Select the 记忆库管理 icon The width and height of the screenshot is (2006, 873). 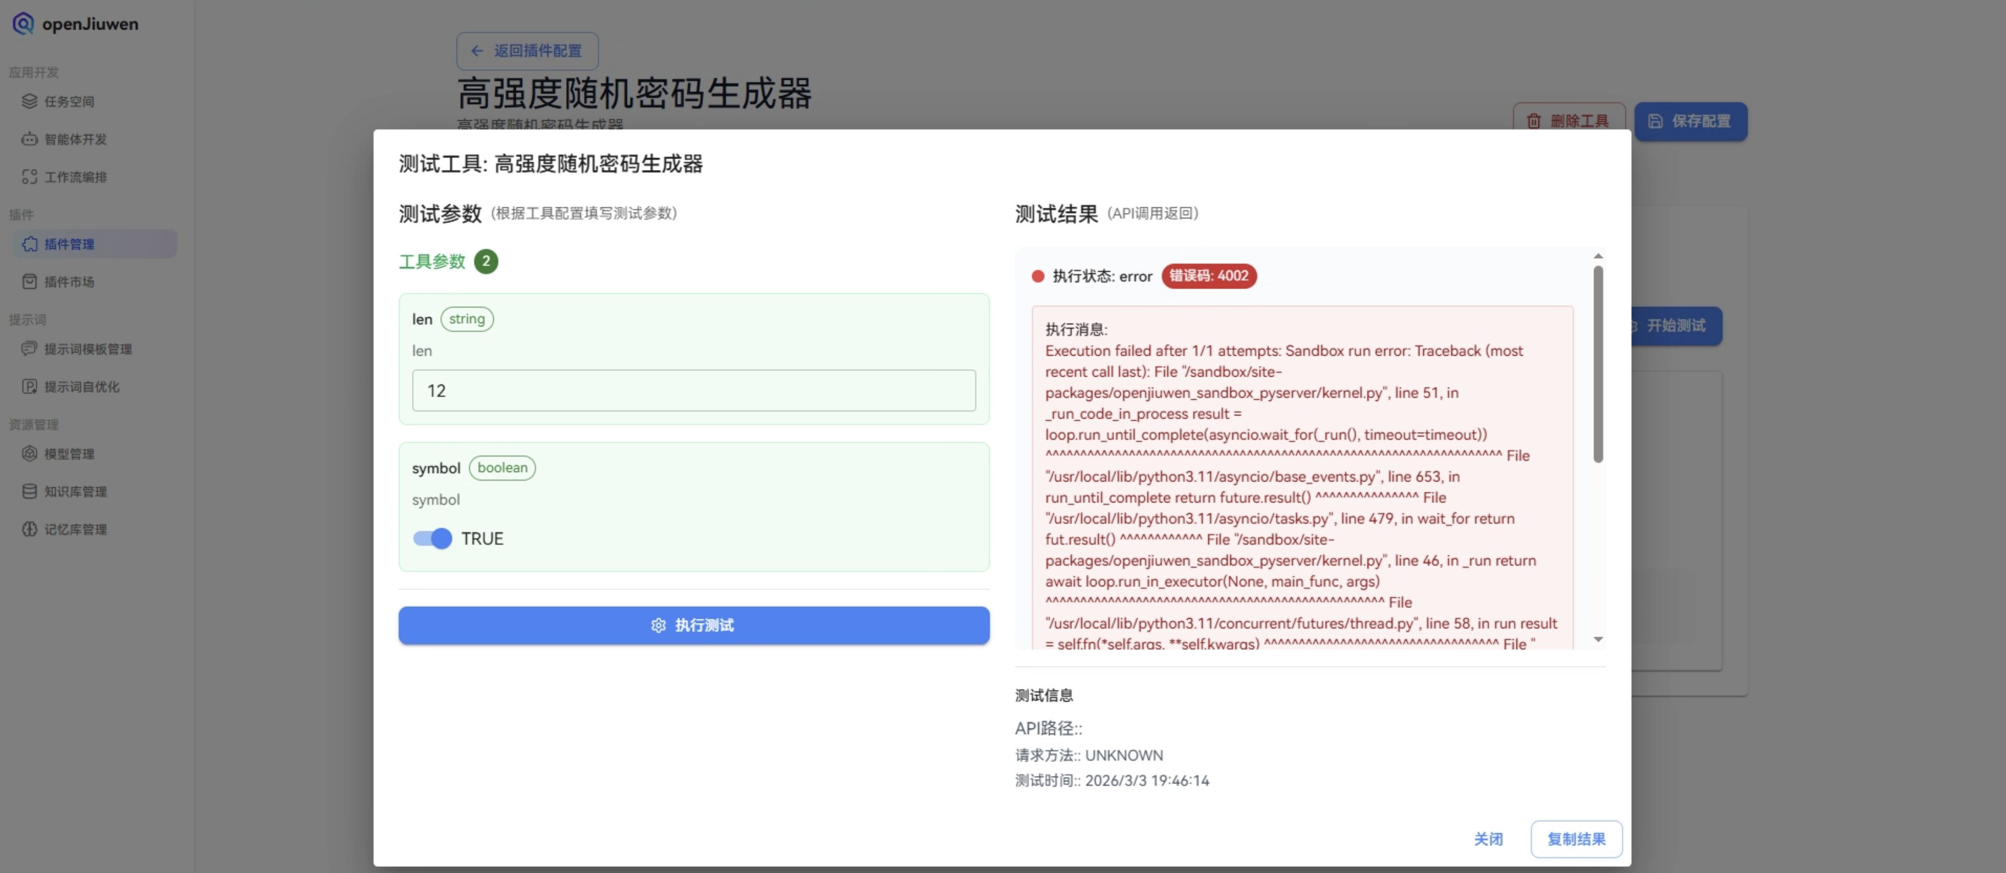pos(29,529)
